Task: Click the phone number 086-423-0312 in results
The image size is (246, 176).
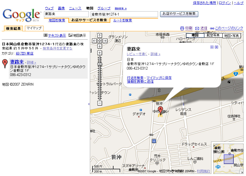Action: (x=21, y=75)
